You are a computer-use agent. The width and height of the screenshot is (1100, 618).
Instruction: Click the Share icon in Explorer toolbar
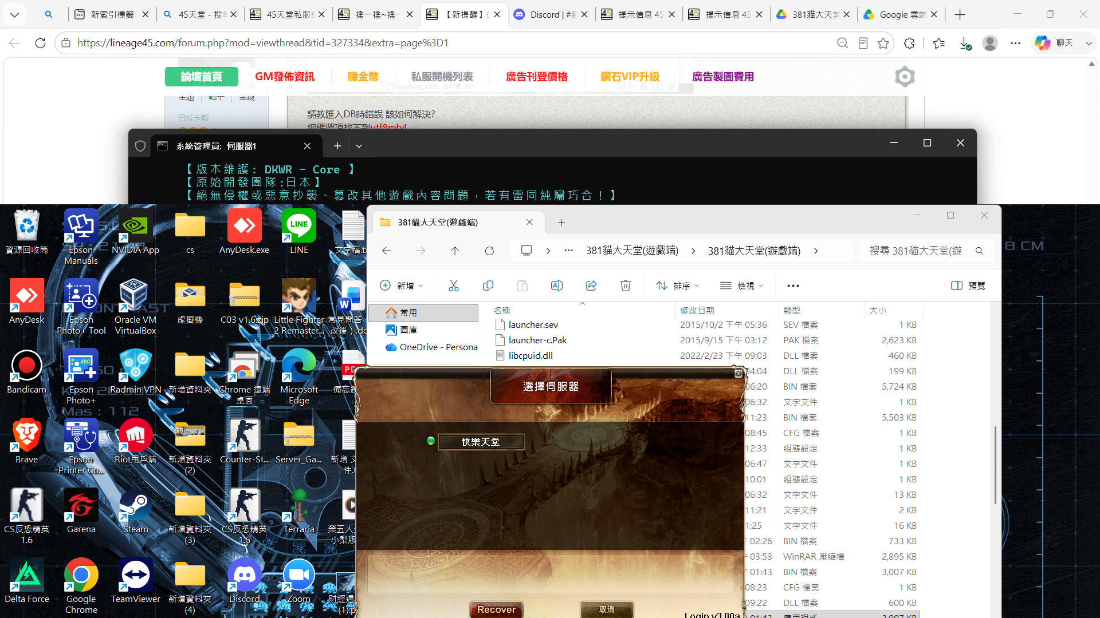coord(591,286)
